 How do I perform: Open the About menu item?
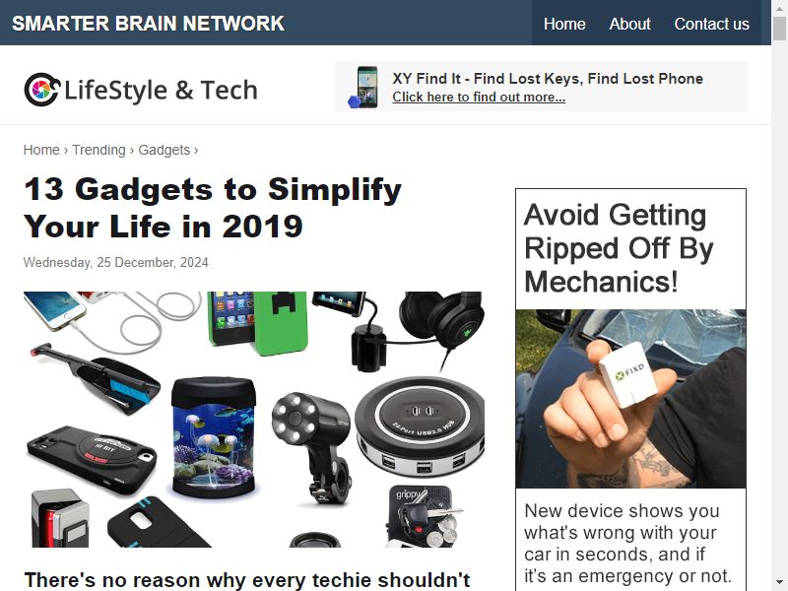pyautogui.click(x=629, y=24)
